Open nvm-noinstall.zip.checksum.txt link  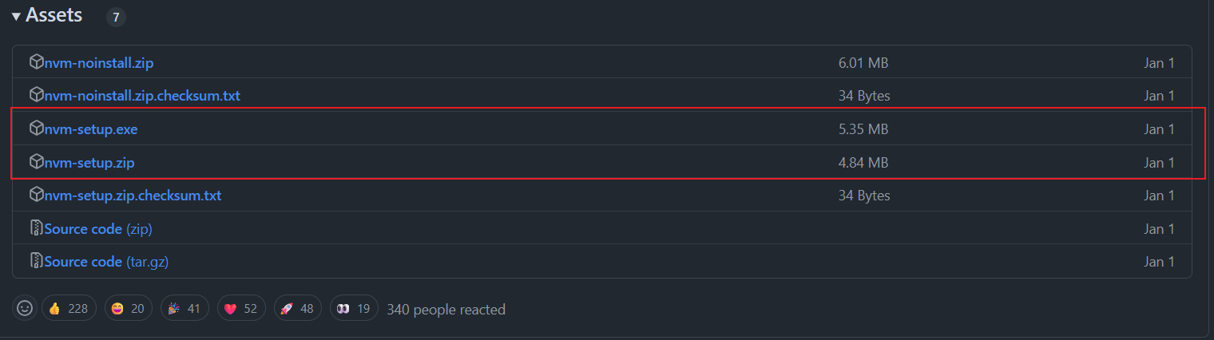tap(142, 96)
